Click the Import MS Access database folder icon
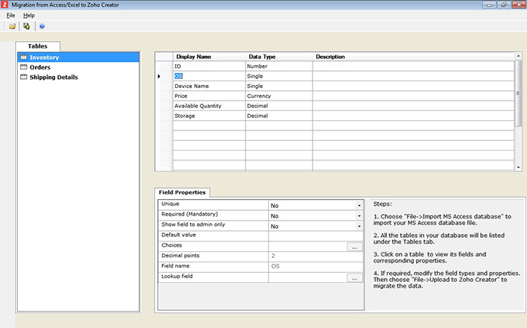The image size is (527, 328). [13, 26]
